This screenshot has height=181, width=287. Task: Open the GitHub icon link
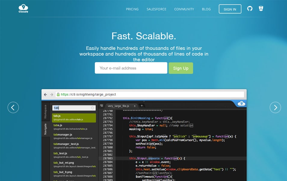[x=250, y=8]
